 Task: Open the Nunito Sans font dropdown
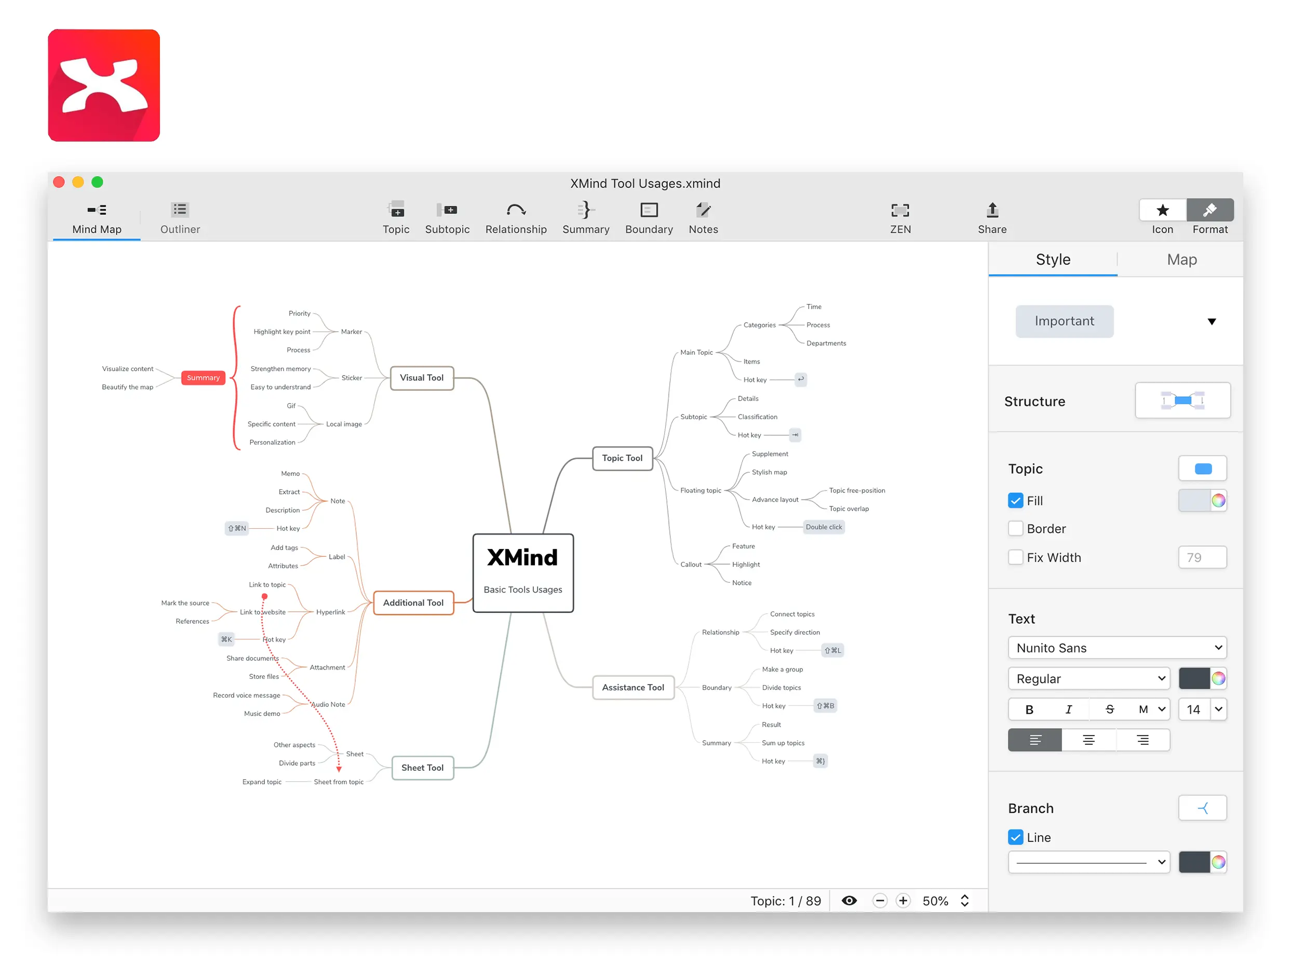[1116, 648]
